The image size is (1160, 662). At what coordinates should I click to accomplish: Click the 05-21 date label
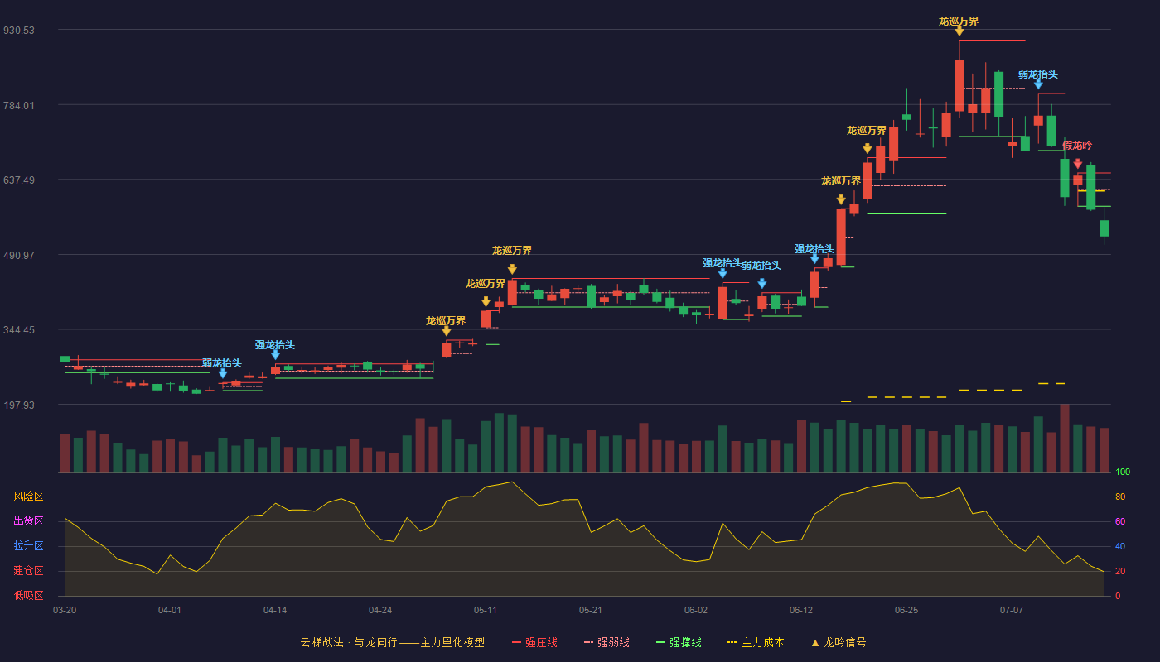coord(591,610)
